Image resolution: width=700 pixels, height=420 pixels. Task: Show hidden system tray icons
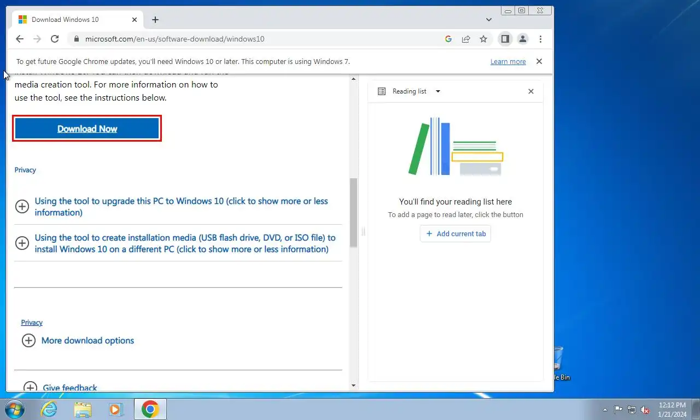[x=605, y=410]
